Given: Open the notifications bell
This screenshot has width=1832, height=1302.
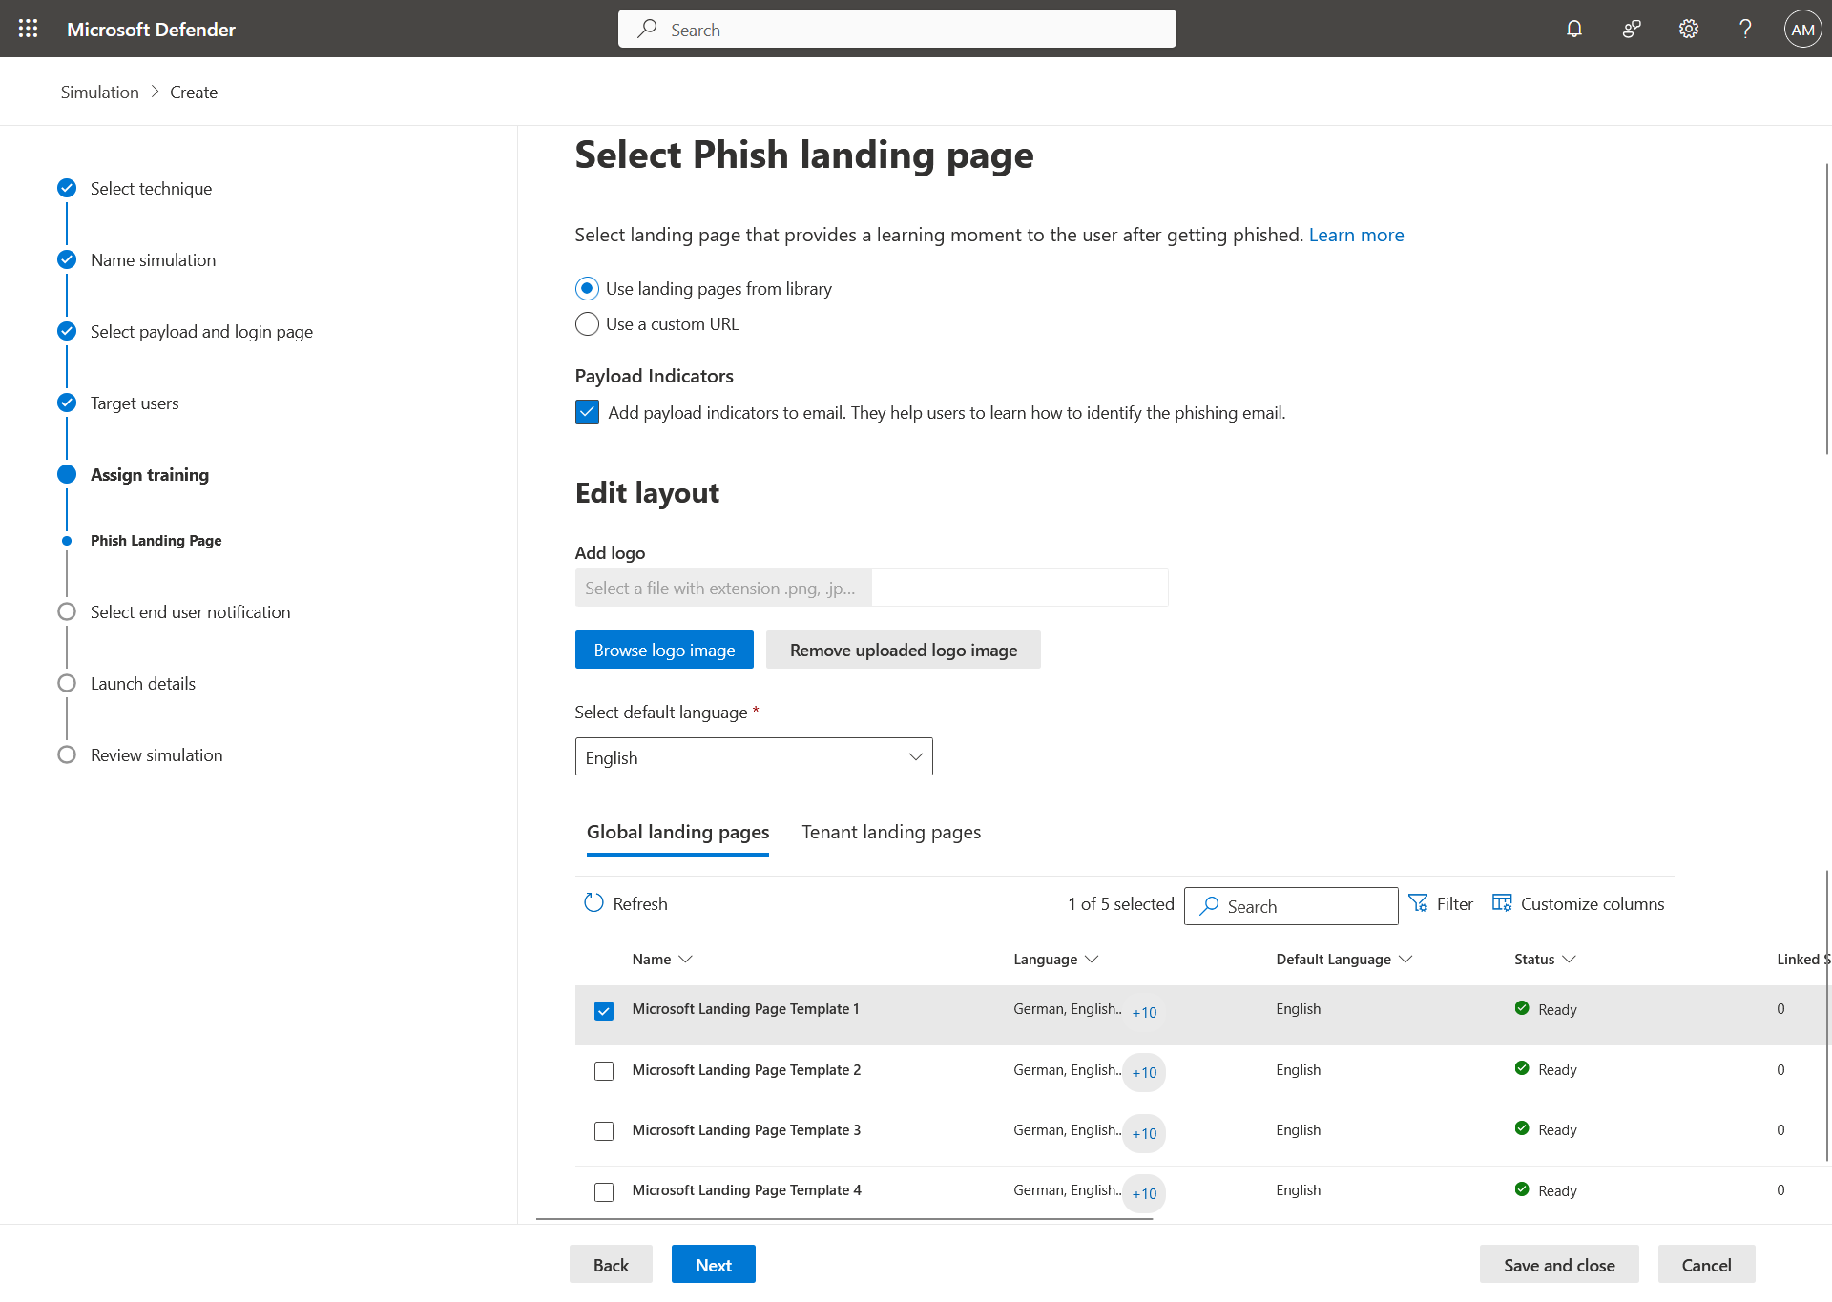Looking at the screenshot, I should [x=1574, y=29].
